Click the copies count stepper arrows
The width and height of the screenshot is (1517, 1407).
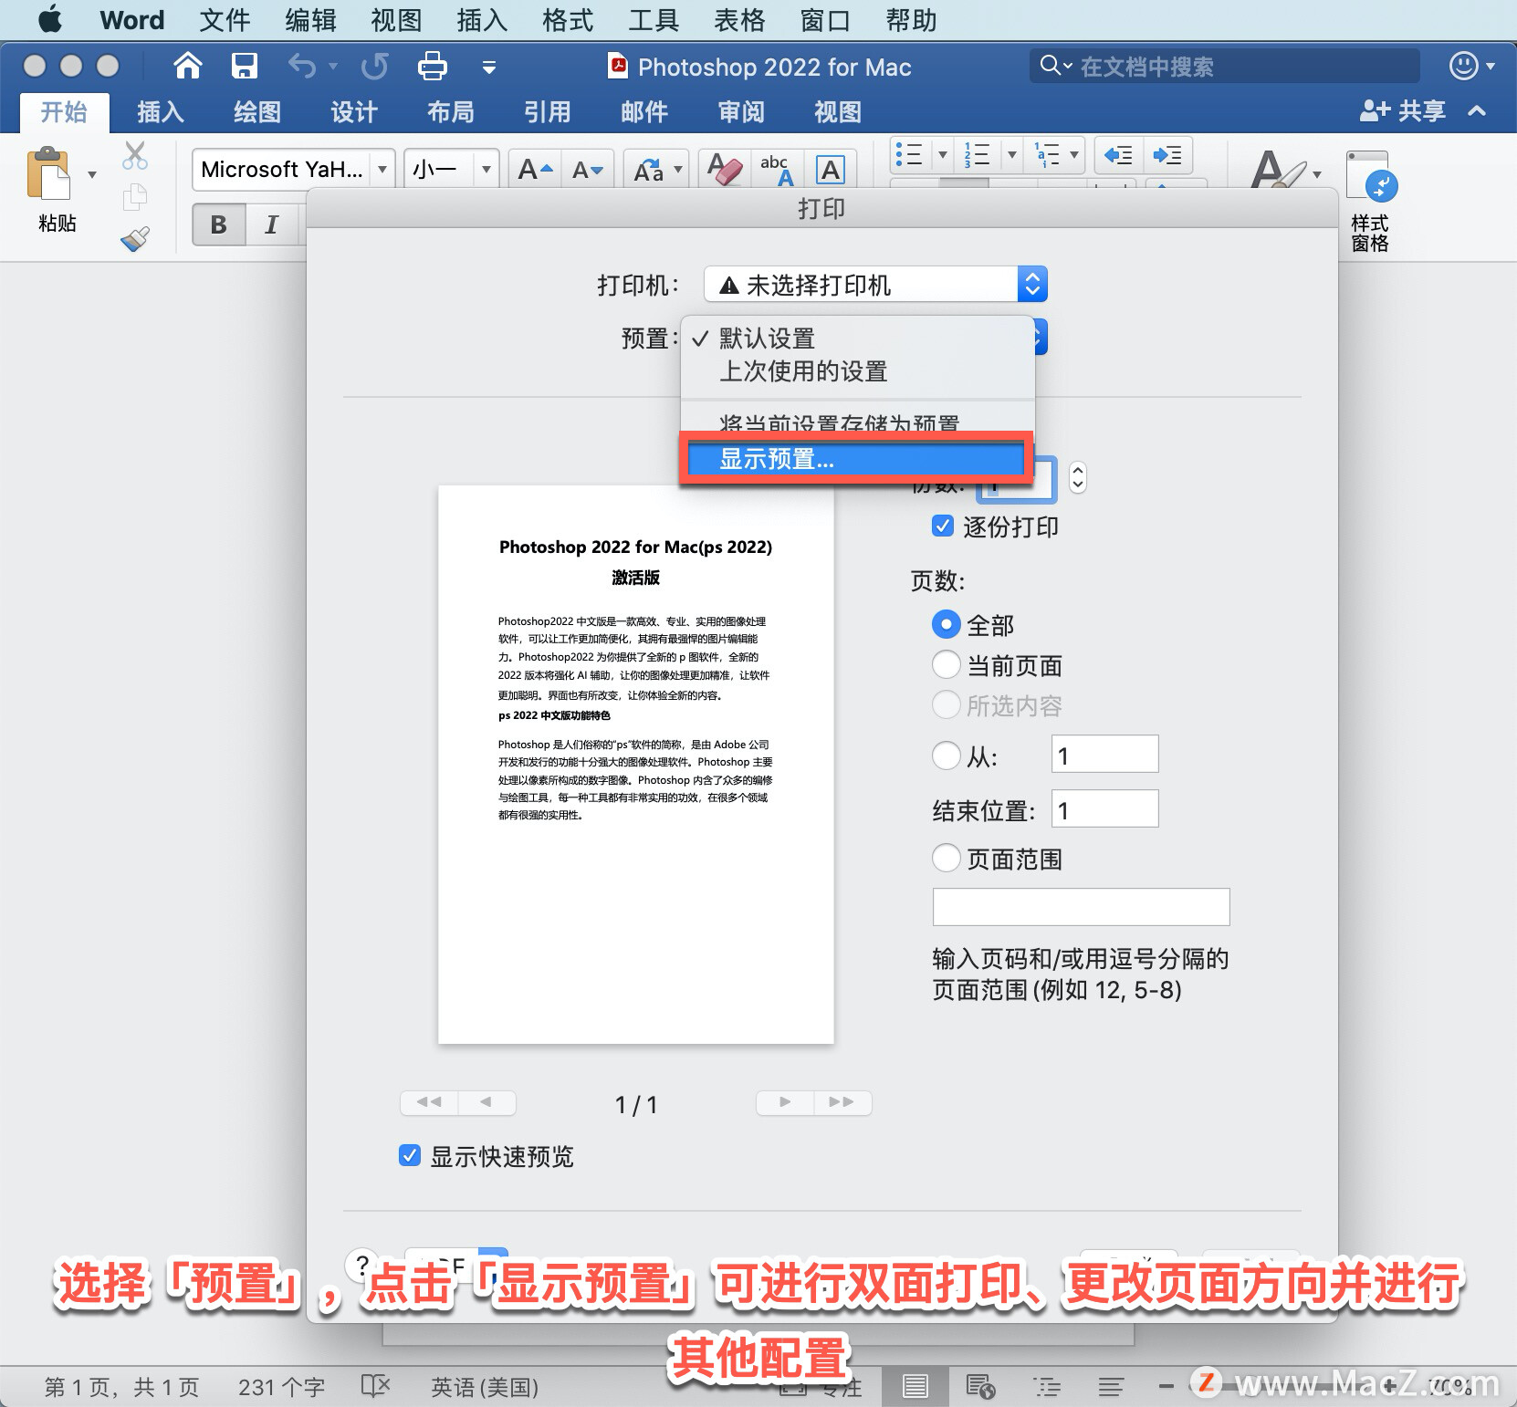(1078, 478)
